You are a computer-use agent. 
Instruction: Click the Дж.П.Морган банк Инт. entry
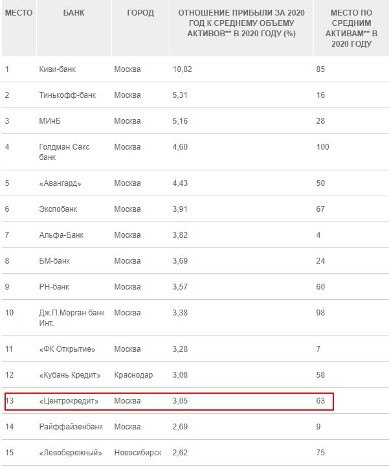coord(71,317)
